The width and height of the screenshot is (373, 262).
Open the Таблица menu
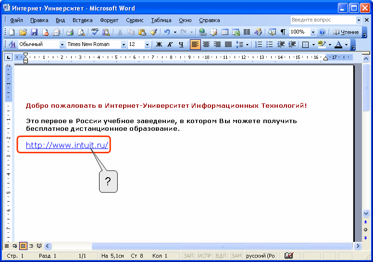pos(161,20)
